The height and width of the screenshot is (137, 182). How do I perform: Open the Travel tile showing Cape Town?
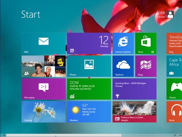pos(174,66)
